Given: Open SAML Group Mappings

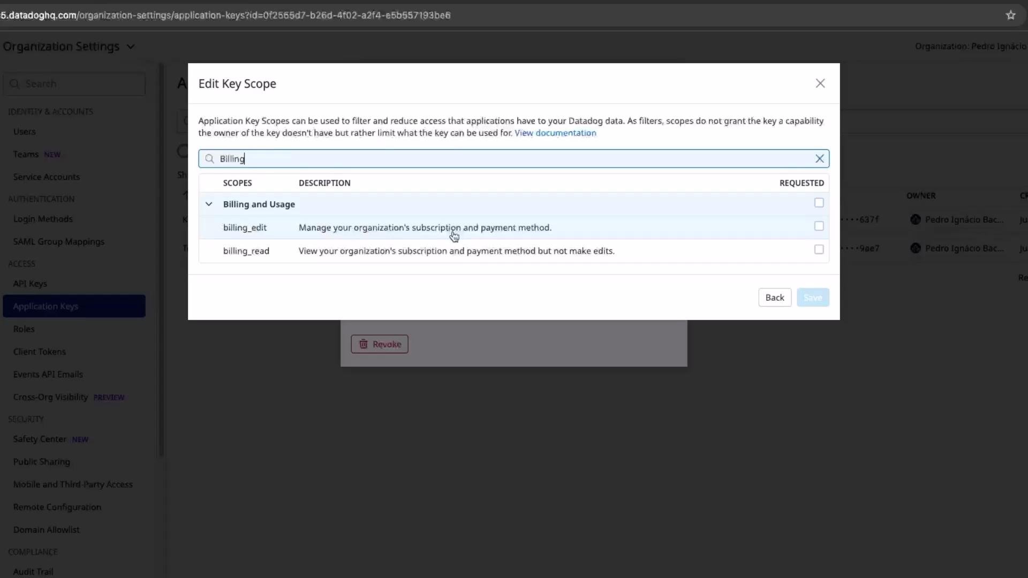Looking at the screenshot, I should tap(59, 241).
